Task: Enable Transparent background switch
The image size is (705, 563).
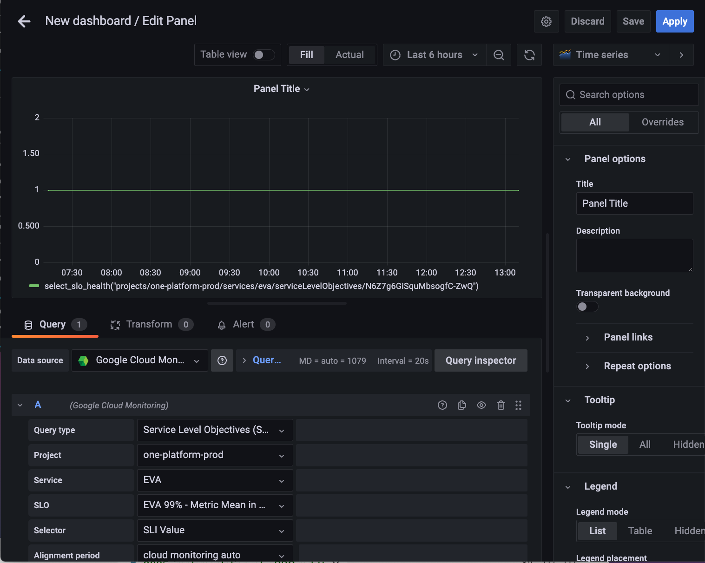Action: pos(587,307)
